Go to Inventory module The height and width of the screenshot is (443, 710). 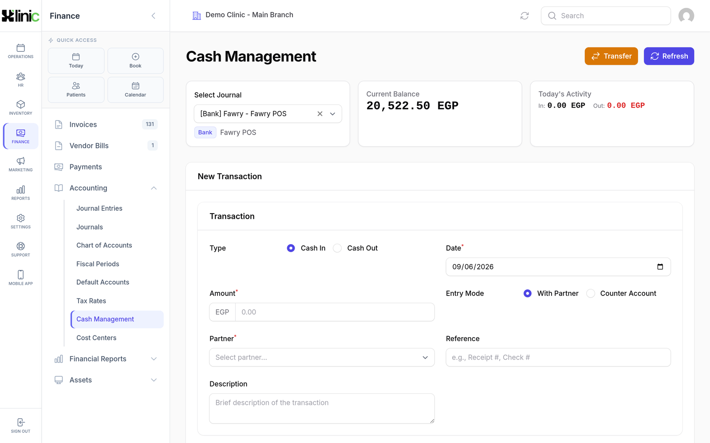pyautogui.click(x=20, y=108)
